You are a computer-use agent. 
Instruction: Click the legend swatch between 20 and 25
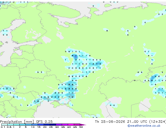pyautogui.click(x=47, y=125)
